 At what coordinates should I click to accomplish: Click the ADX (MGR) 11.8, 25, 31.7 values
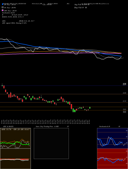(x=27, y=21)
